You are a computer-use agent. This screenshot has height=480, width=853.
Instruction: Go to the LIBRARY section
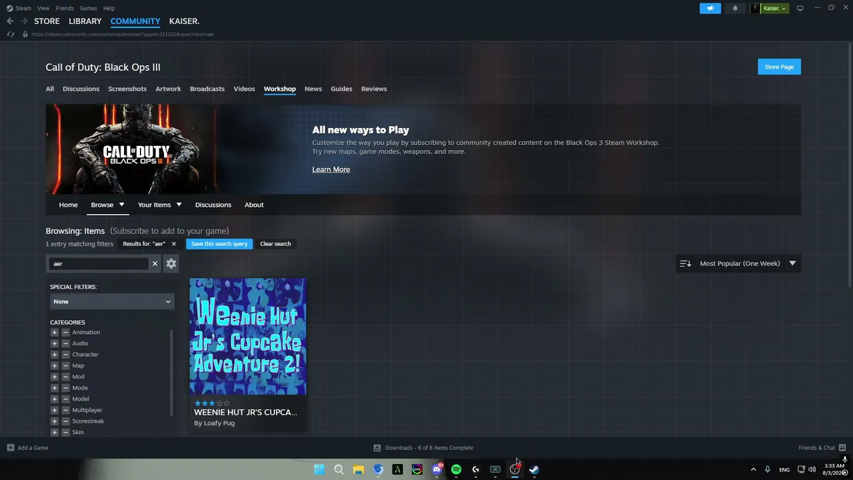click(x=85, y=21)
